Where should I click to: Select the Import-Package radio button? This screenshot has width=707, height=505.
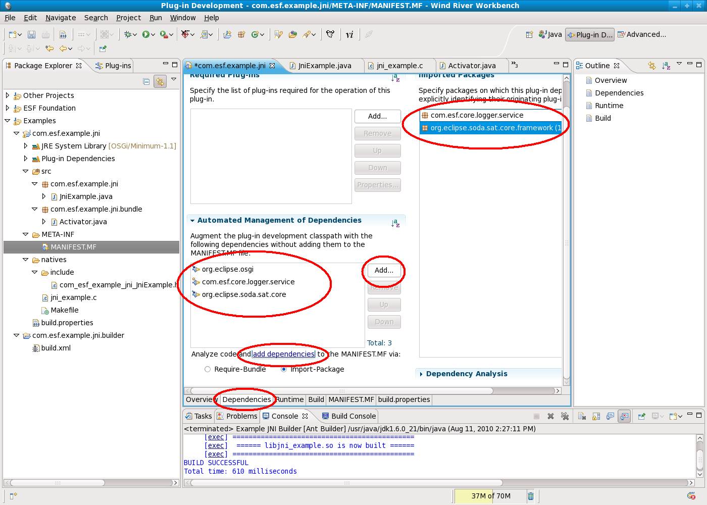pyautogui.click(x=284, y=369)
